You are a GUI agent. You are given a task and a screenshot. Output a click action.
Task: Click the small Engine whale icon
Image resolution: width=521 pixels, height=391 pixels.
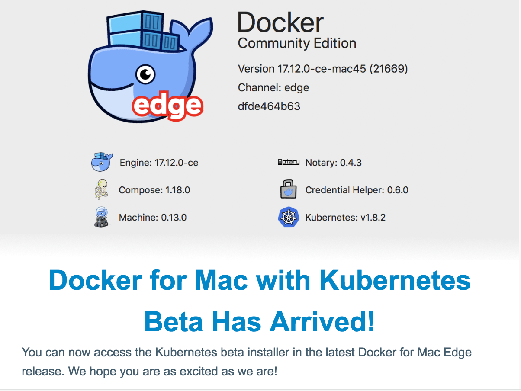point(102,162)
